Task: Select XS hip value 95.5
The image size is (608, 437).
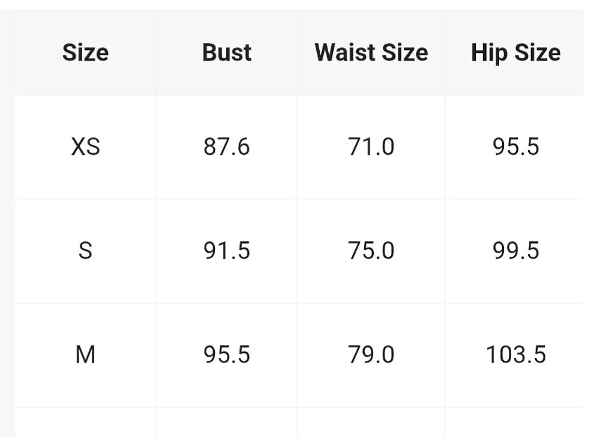Action: click(x=516, y=147)
